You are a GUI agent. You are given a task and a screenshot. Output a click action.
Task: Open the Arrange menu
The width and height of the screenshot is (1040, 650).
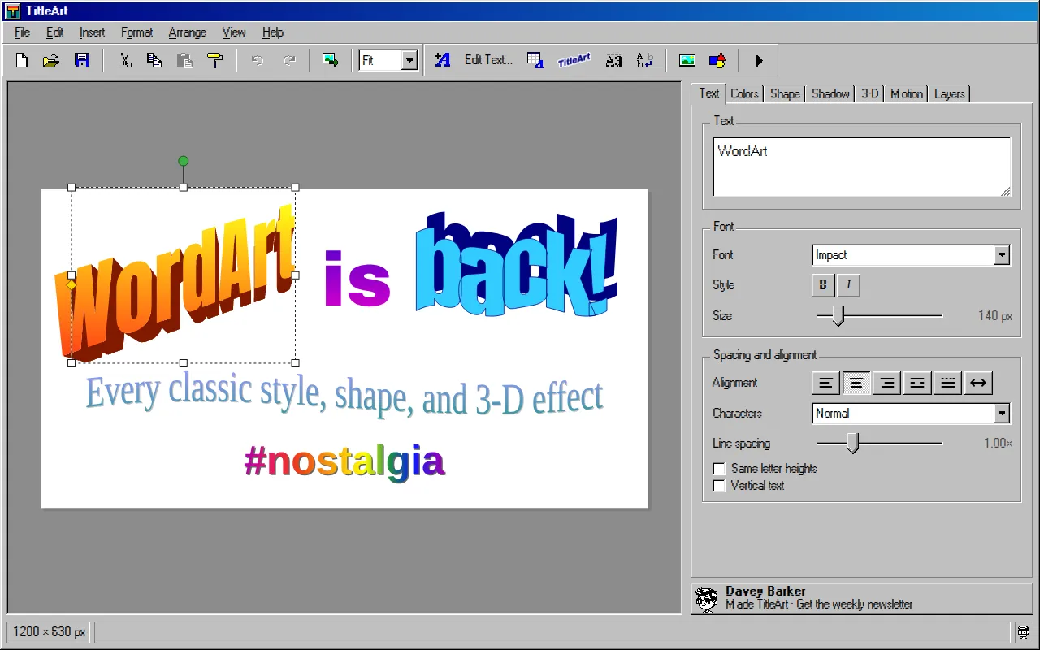(187, 32)
